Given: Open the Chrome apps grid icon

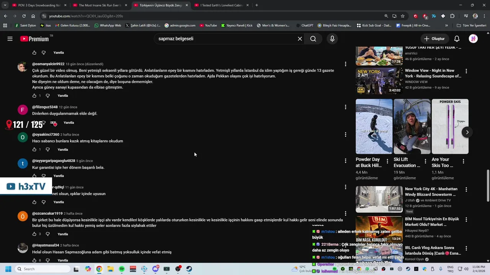Looking at the screenshot, I should 5,26.
